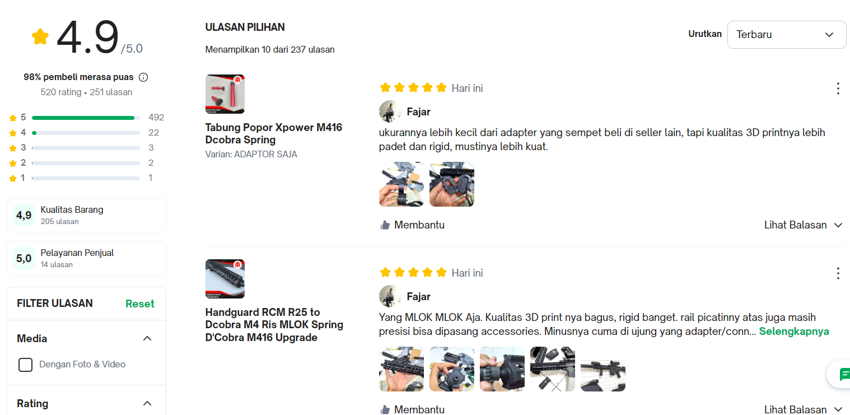Click Fajar's avatar on the first review
The width and height of the screenshot is (850, 415).
click(390, 111)
